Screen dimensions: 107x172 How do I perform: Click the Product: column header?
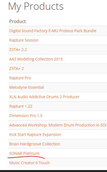18,21
